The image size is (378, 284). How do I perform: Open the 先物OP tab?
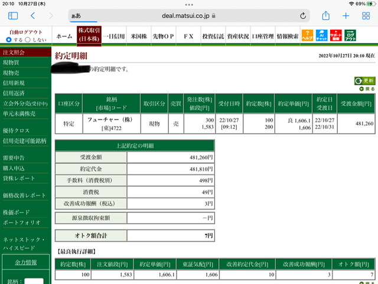click(x=164, y=36)
